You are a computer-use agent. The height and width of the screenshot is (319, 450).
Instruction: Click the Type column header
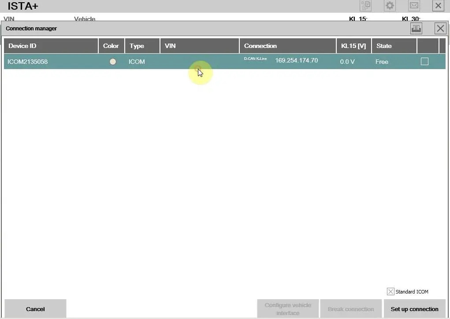[142, 46]
